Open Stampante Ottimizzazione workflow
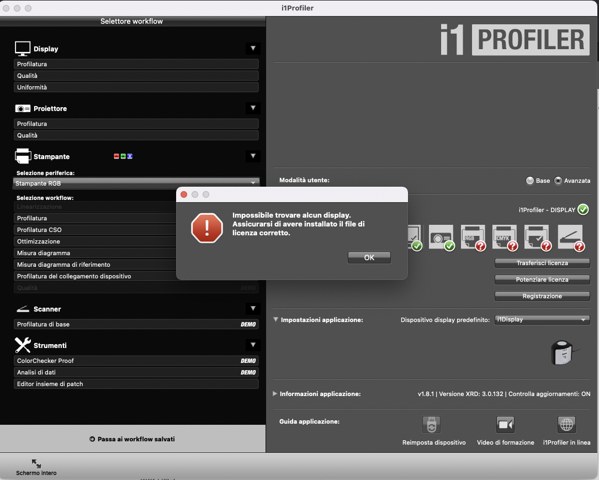Viewport: 599px width, 480px height. (x=95, y=241)
